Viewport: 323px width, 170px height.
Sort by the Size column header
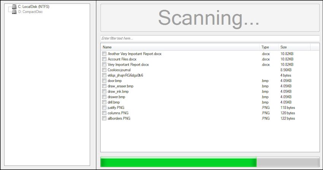(x=294, y=47)
